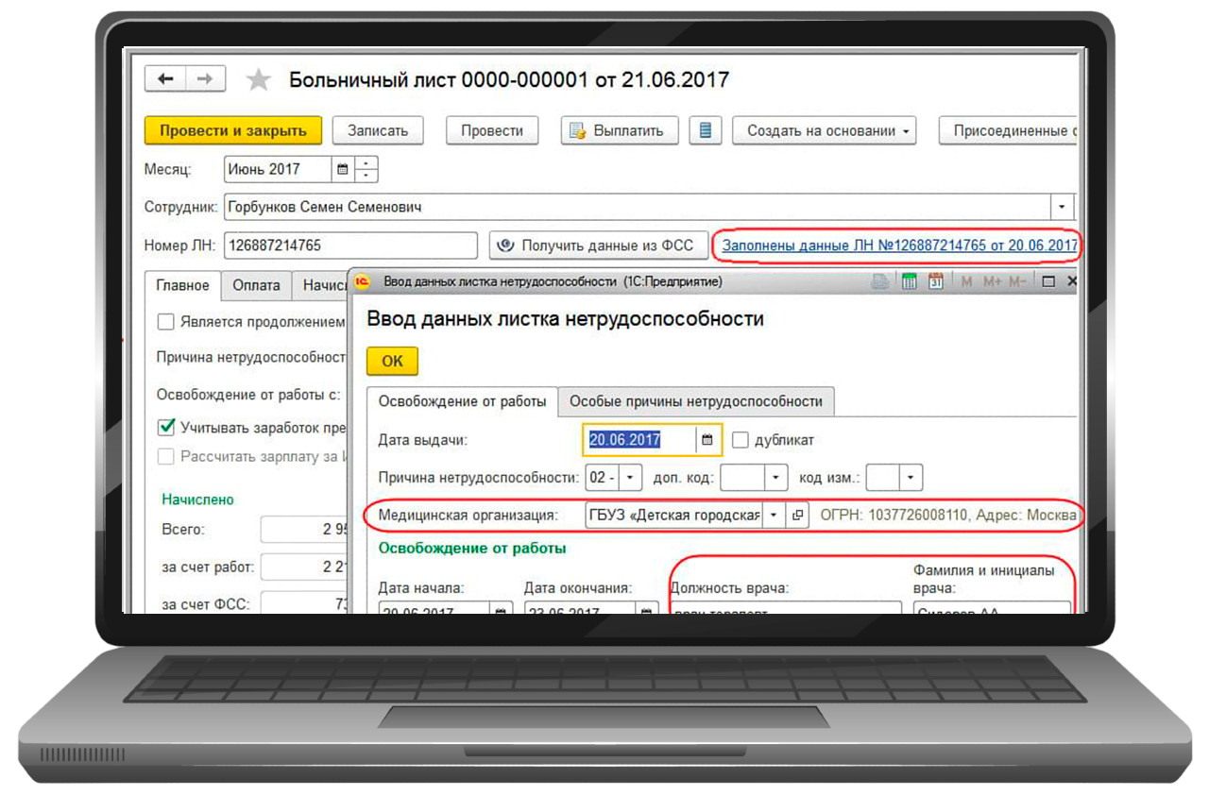This screenshot has height=796, width=1209.
Task: Adjust month with the Месяц spinner arrows
Action: pyautogui.click(x=366, y=170)
